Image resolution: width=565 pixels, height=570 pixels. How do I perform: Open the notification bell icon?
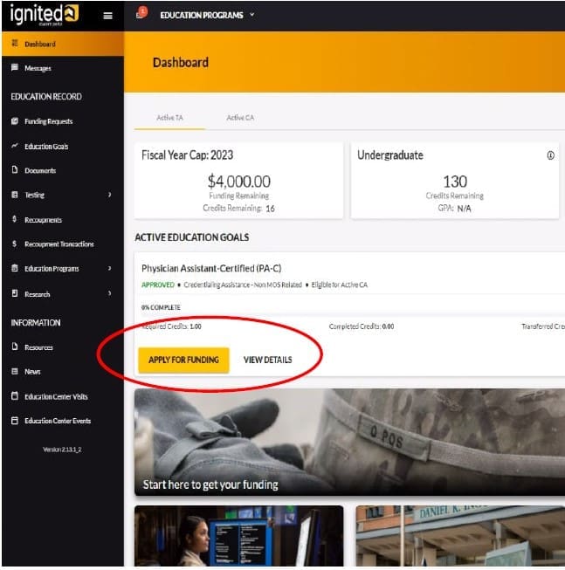point(141,14)
